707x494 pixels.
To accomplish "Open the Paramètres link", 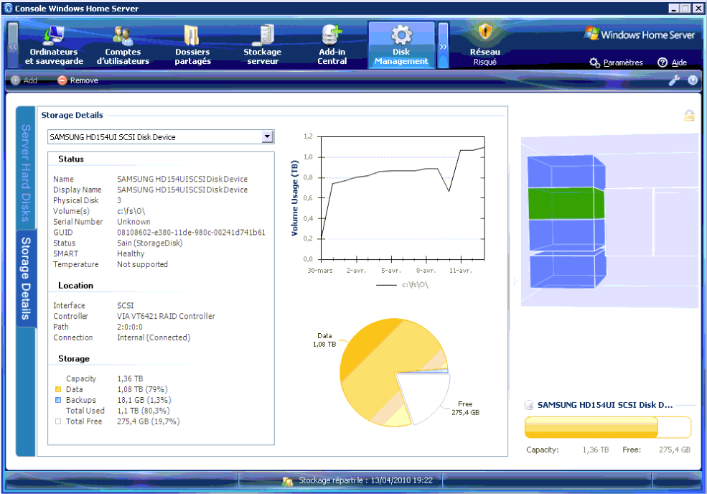I will tap(623, 62).
